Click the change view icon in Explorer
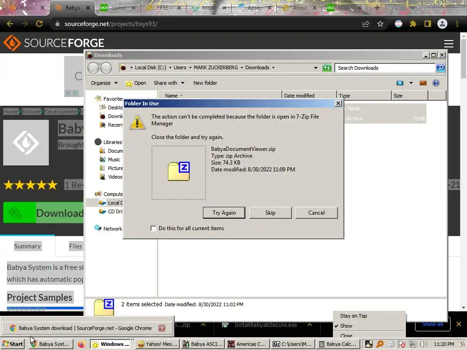Screen dimensions: 467x350 coord(400,83)
